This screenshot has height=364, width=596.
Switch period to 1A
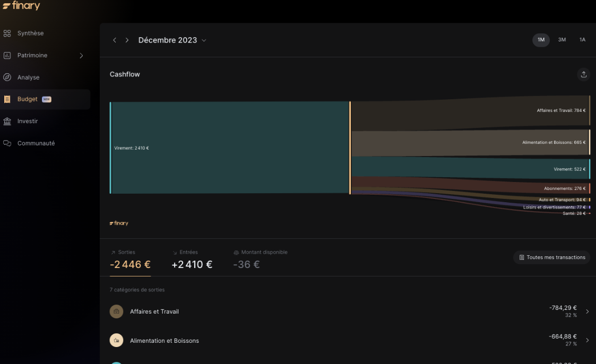(582, 40)
